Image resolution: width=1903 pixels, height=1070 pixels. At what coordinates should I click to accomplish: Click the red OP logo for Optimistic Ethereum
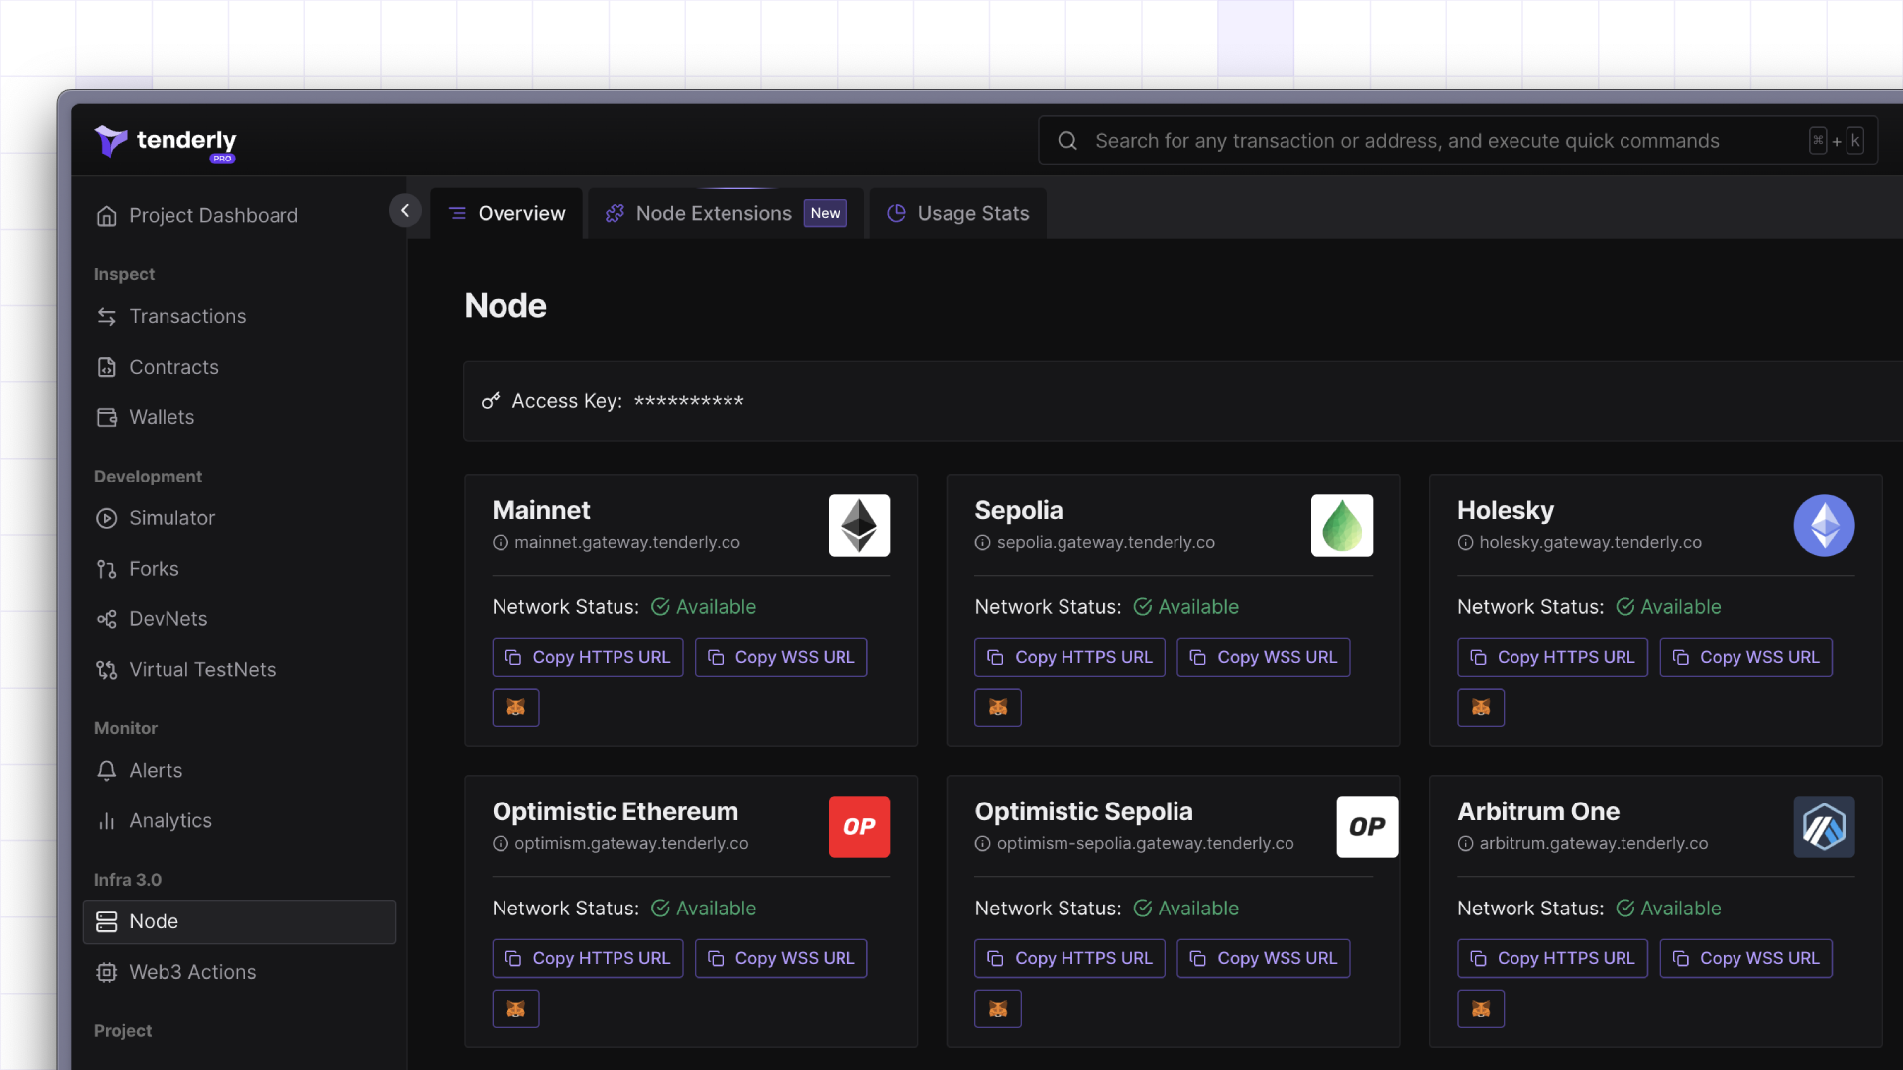pos(858,826)
